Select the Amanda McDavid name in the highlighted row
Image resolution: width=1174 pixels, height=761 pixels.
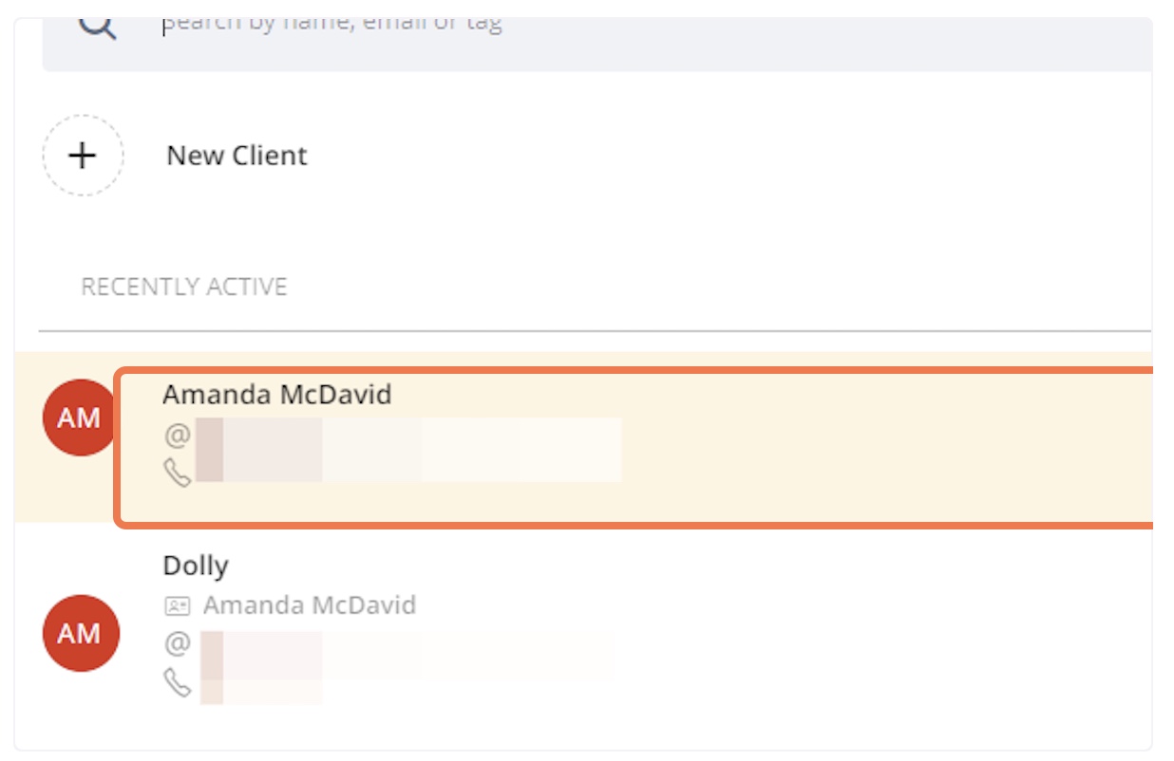tap(277, 395)
